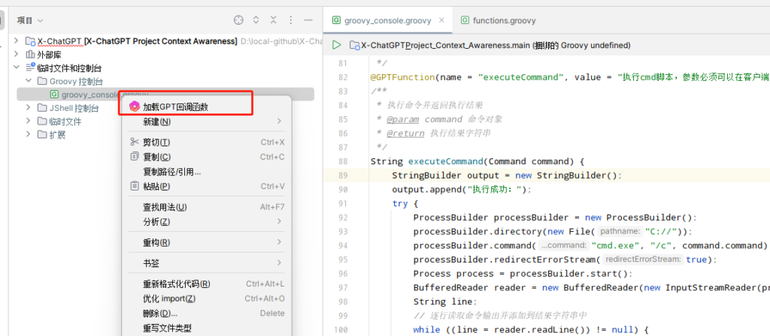
Task: Click the Collapse All icon in project panel
Action: [x=273, y=20]
